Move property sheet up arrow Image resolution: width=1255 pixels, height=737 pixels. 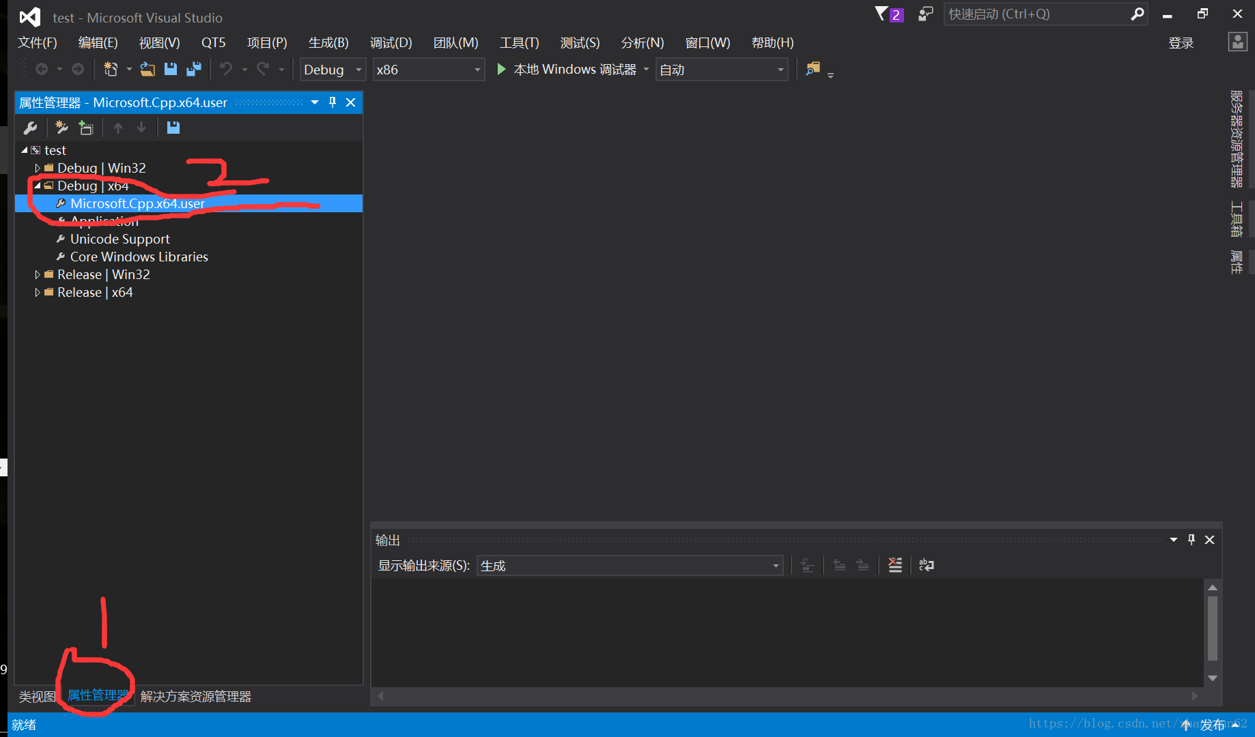pyautogui.click(x=118, y=128)
